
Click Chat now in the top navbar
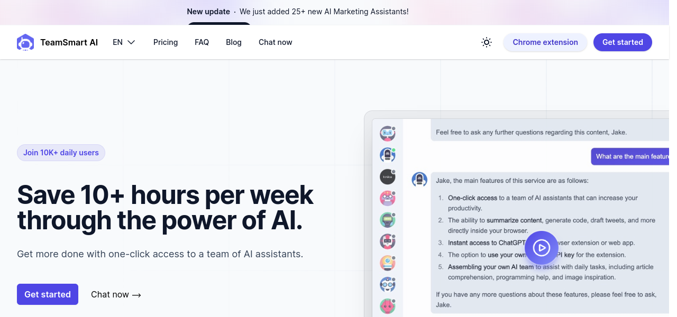click(275, 42)
